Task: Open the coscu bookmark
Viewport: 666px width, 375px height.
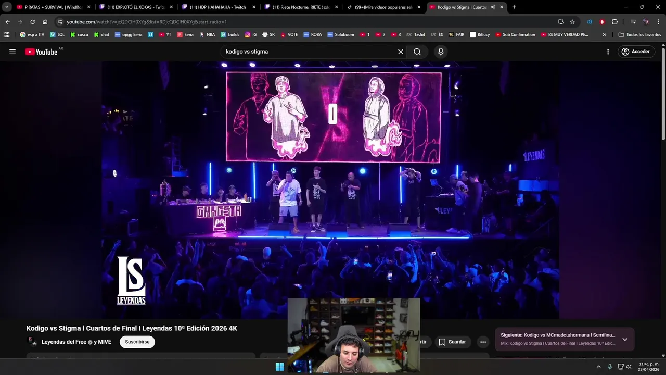Action: point(79,35)
